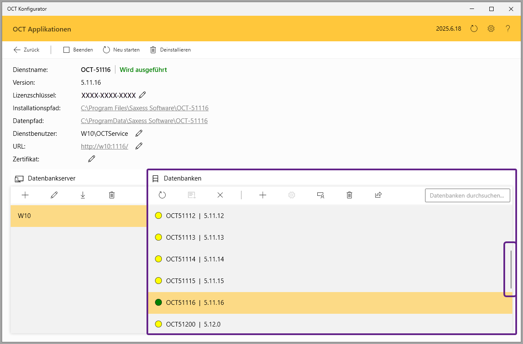This screenshot has height=344, width=523.
Task: Edit the Zertifikat with the pencil icon
Action: [x=92, y=159]
